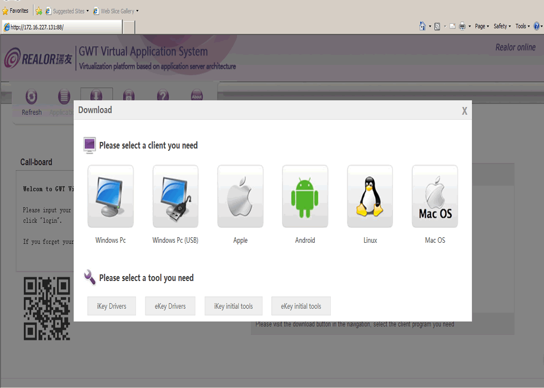
Task: Expand the Page dropdown menu
Action: (482, 26)
